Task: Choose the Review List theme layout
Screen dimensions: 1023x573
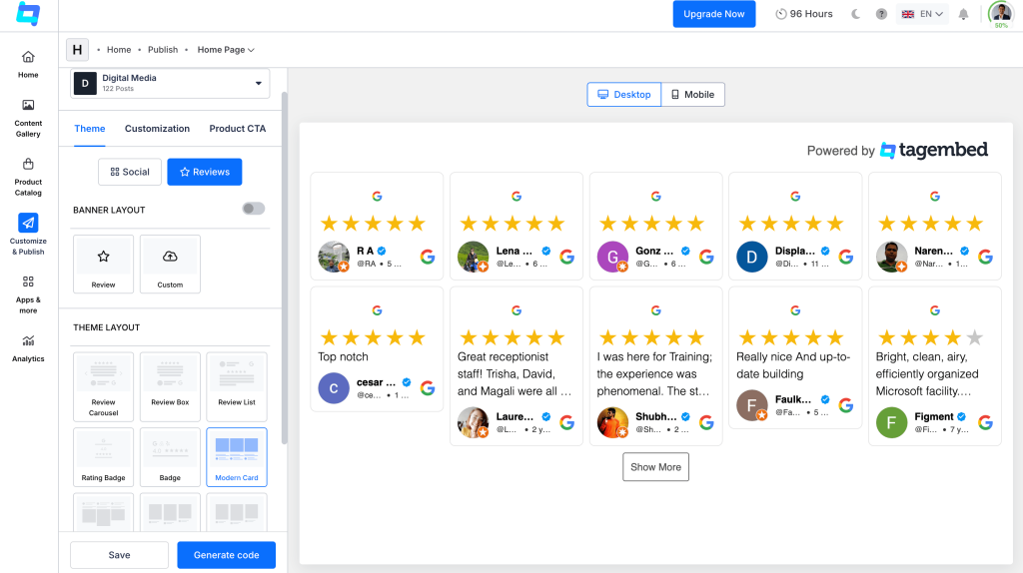Action: [236, 386]
